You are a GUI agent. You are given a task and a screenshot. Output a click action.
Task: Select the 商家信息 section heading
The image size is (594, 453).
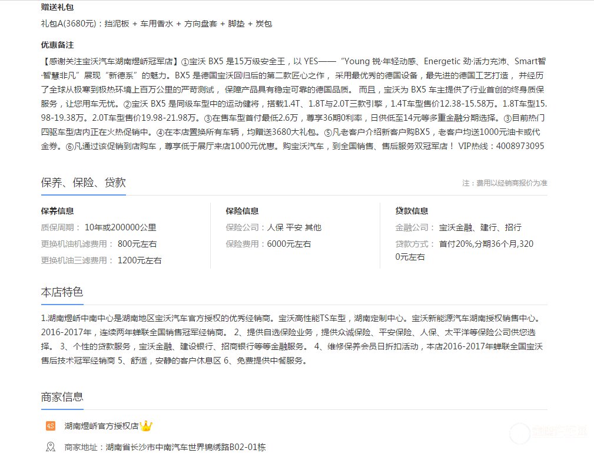coord(62,397)
